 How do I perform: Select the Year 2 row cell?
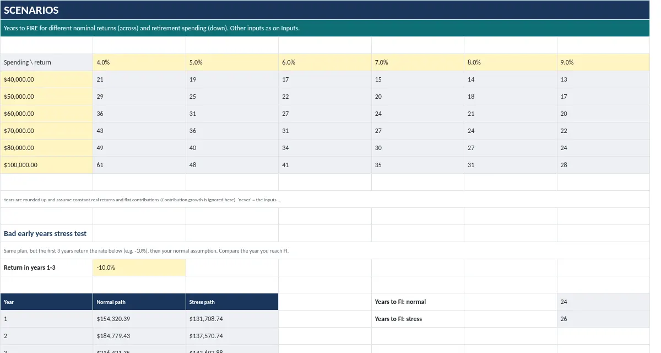pos(47,336)
